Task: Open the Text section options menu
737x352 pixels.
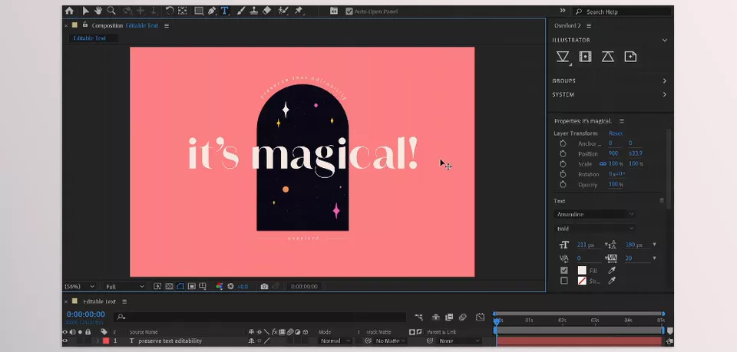Action: coord(662,200)
